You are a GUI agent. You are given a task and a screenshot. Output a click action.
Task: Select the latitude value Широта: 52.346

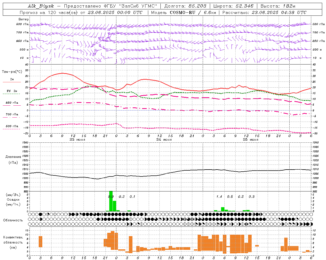tap(233, 6)
